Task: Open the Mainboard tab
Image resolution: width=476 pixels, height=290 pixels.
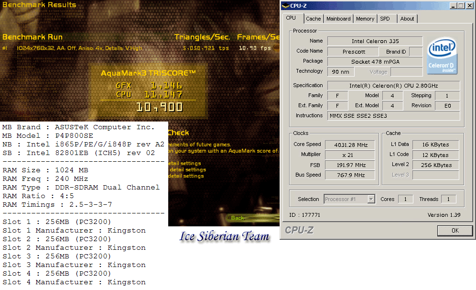Action: click(x=338, y=19)
